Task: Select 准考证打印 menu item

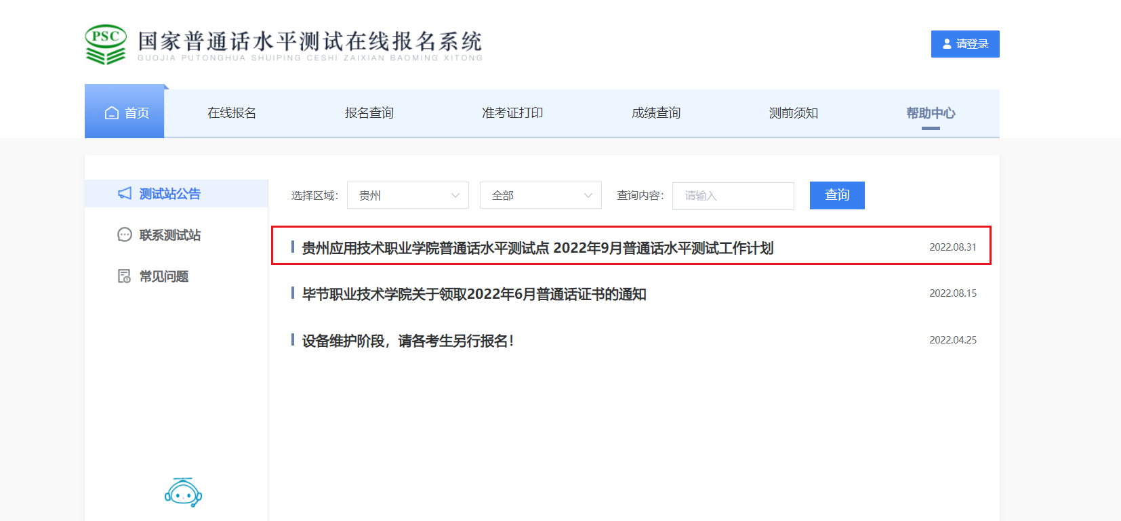Action: click(512, 113)
